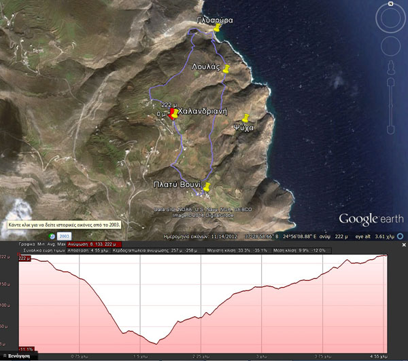Viewport: 408px width, 361px height.
Task: Click the Λουλάς place label
Action: 206,67
